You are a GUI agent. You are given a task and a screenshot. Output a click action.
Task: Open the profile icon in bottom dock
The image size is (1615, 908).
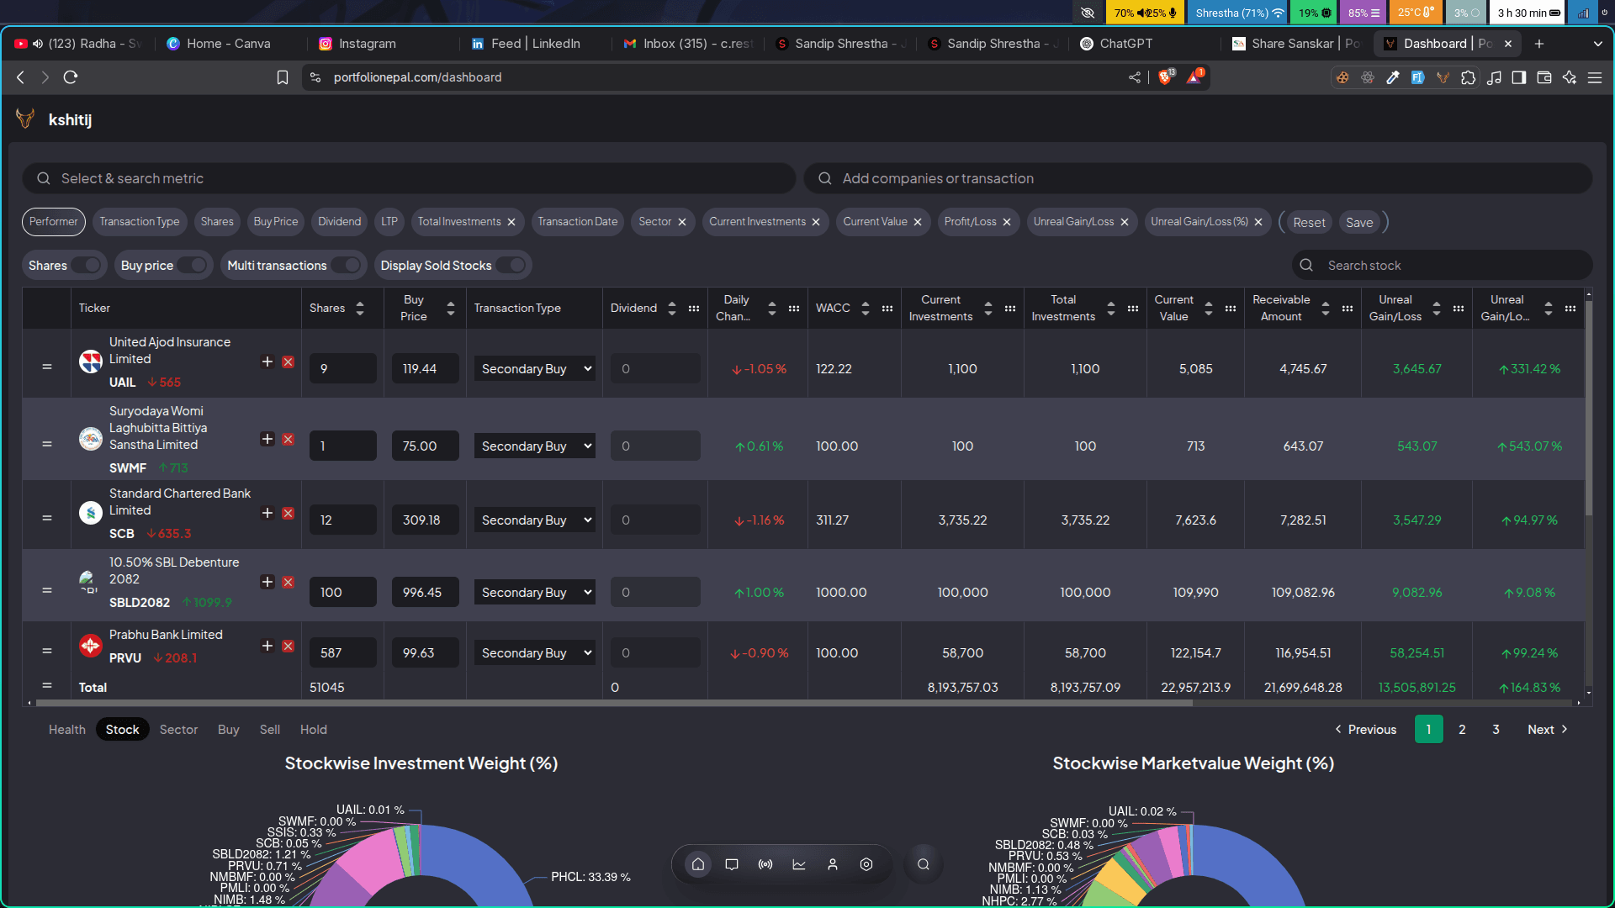832,864
